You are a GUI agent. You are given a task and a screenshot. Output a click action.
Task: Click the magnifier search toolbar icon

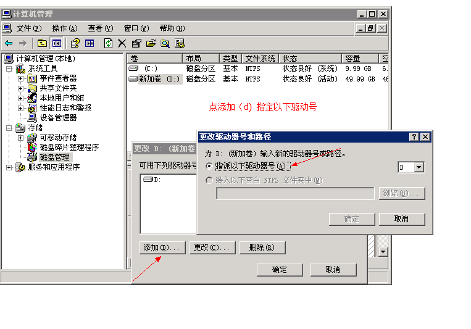pos(165,43)
